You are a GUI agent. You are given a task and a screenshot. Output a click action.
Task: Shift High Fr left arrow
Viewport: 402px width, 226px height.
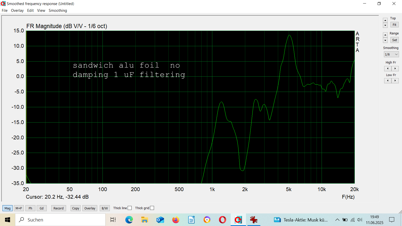(388, 69)
